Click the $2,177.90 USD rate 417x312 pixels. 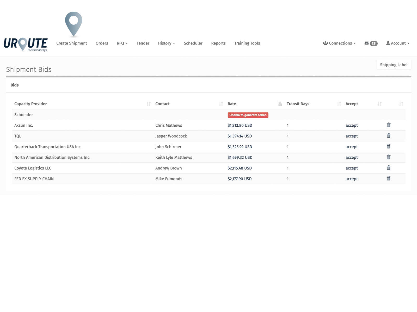point(240,179)
